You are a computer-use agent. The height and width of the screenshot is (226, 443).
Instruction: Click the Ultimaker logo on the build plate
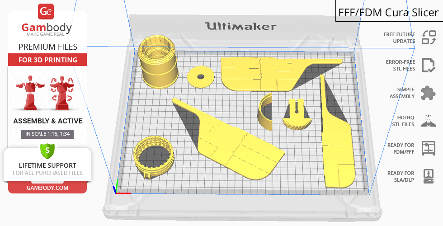240,26
